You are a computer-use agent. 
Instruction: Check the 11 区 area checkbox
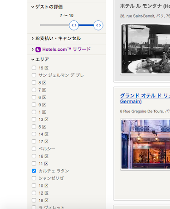click(34, 163)
